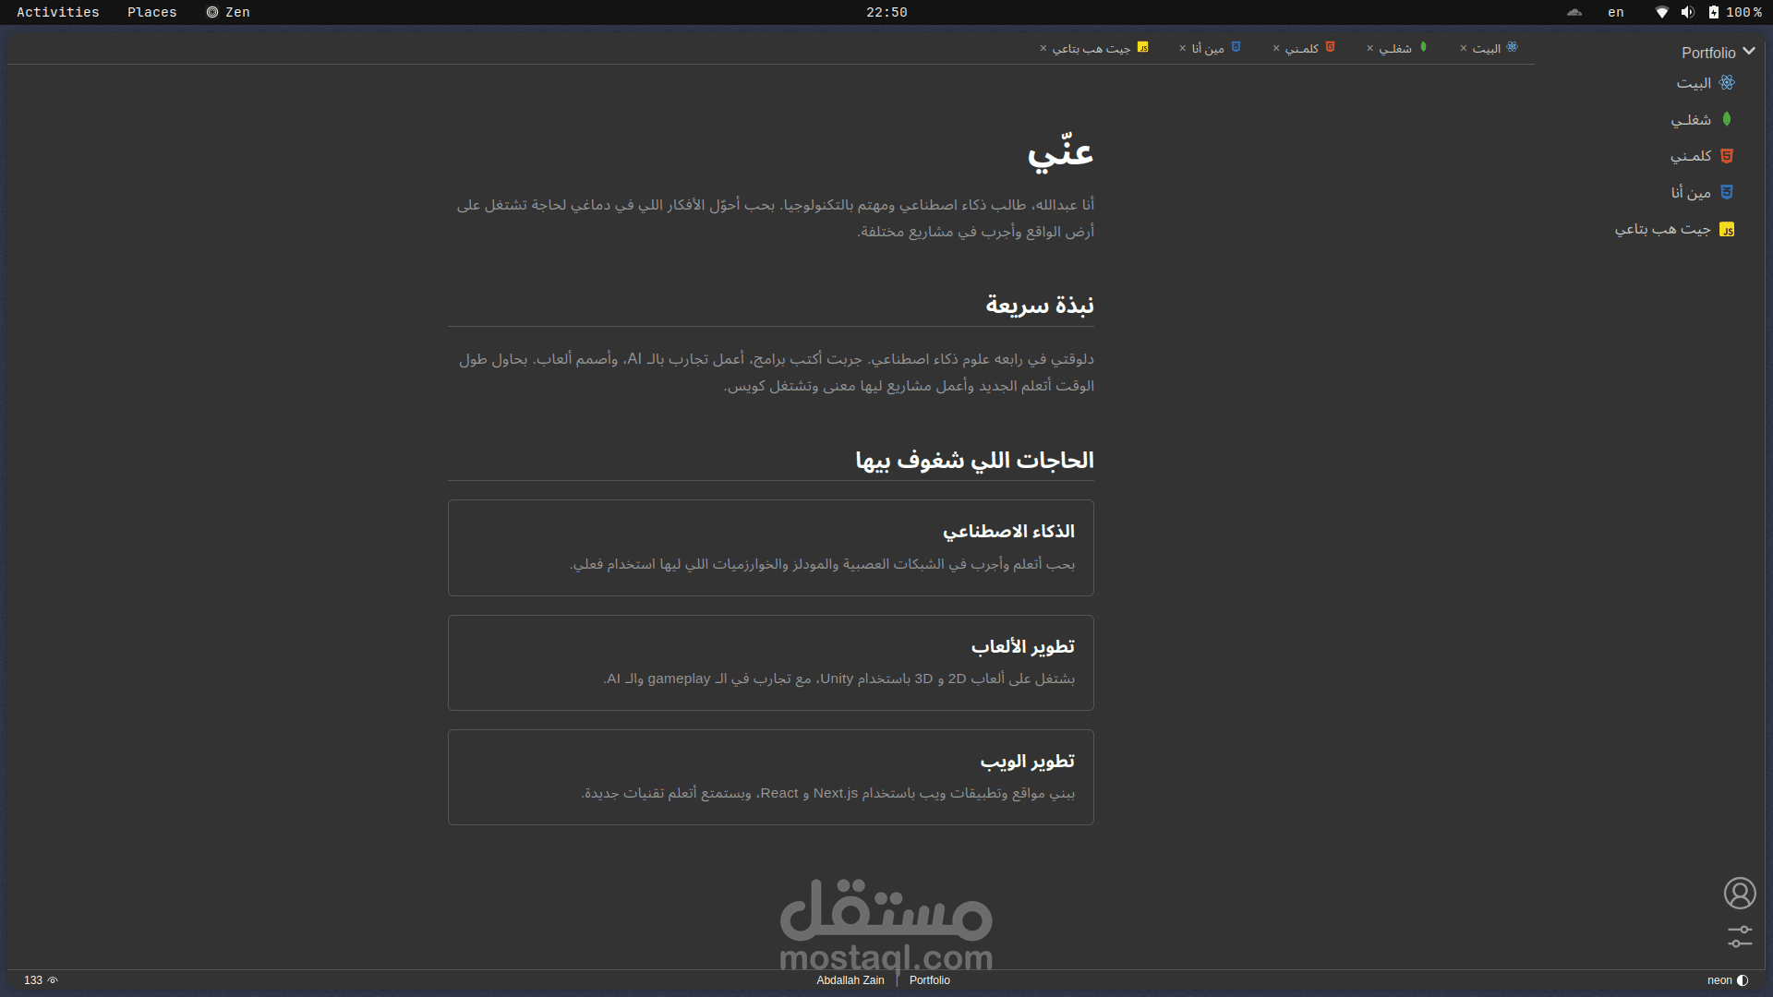The width and height of the screenshot is (1773, 997).
Task: Open the en language indicator
Action: pos(1615,12)
